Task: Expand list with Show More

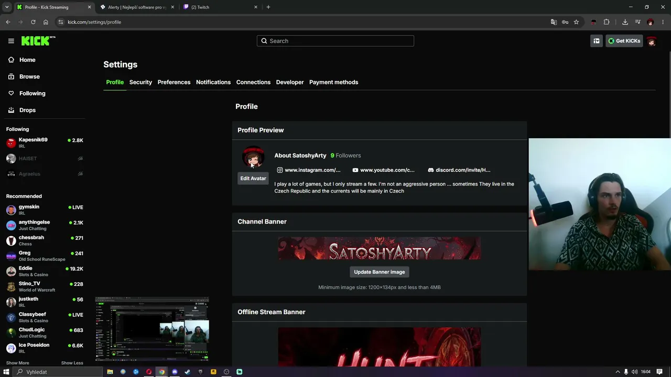Action: click(18, 363)
